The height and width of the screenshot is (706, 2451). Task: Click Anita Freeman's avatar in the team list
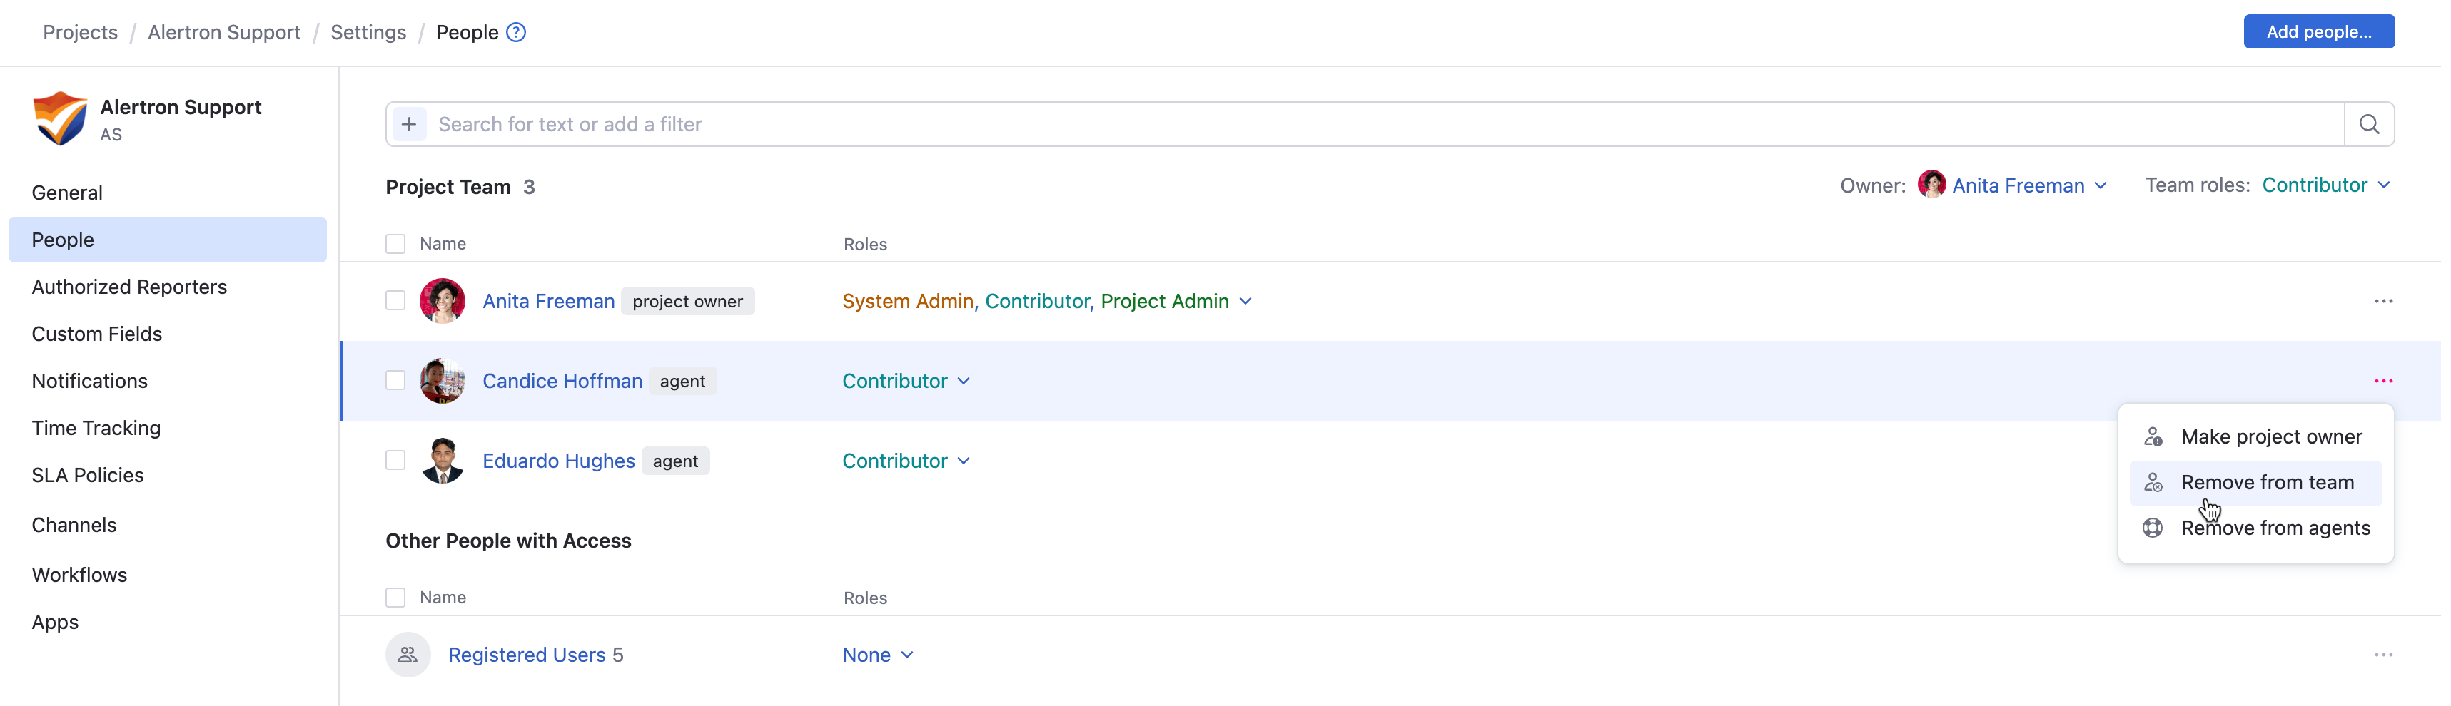[x=443, y=301]
